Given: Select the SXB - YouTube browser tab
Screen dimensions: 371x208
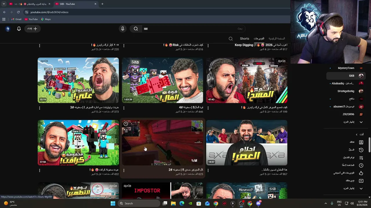Looking at the screenshot, I should tap(76, 4).
